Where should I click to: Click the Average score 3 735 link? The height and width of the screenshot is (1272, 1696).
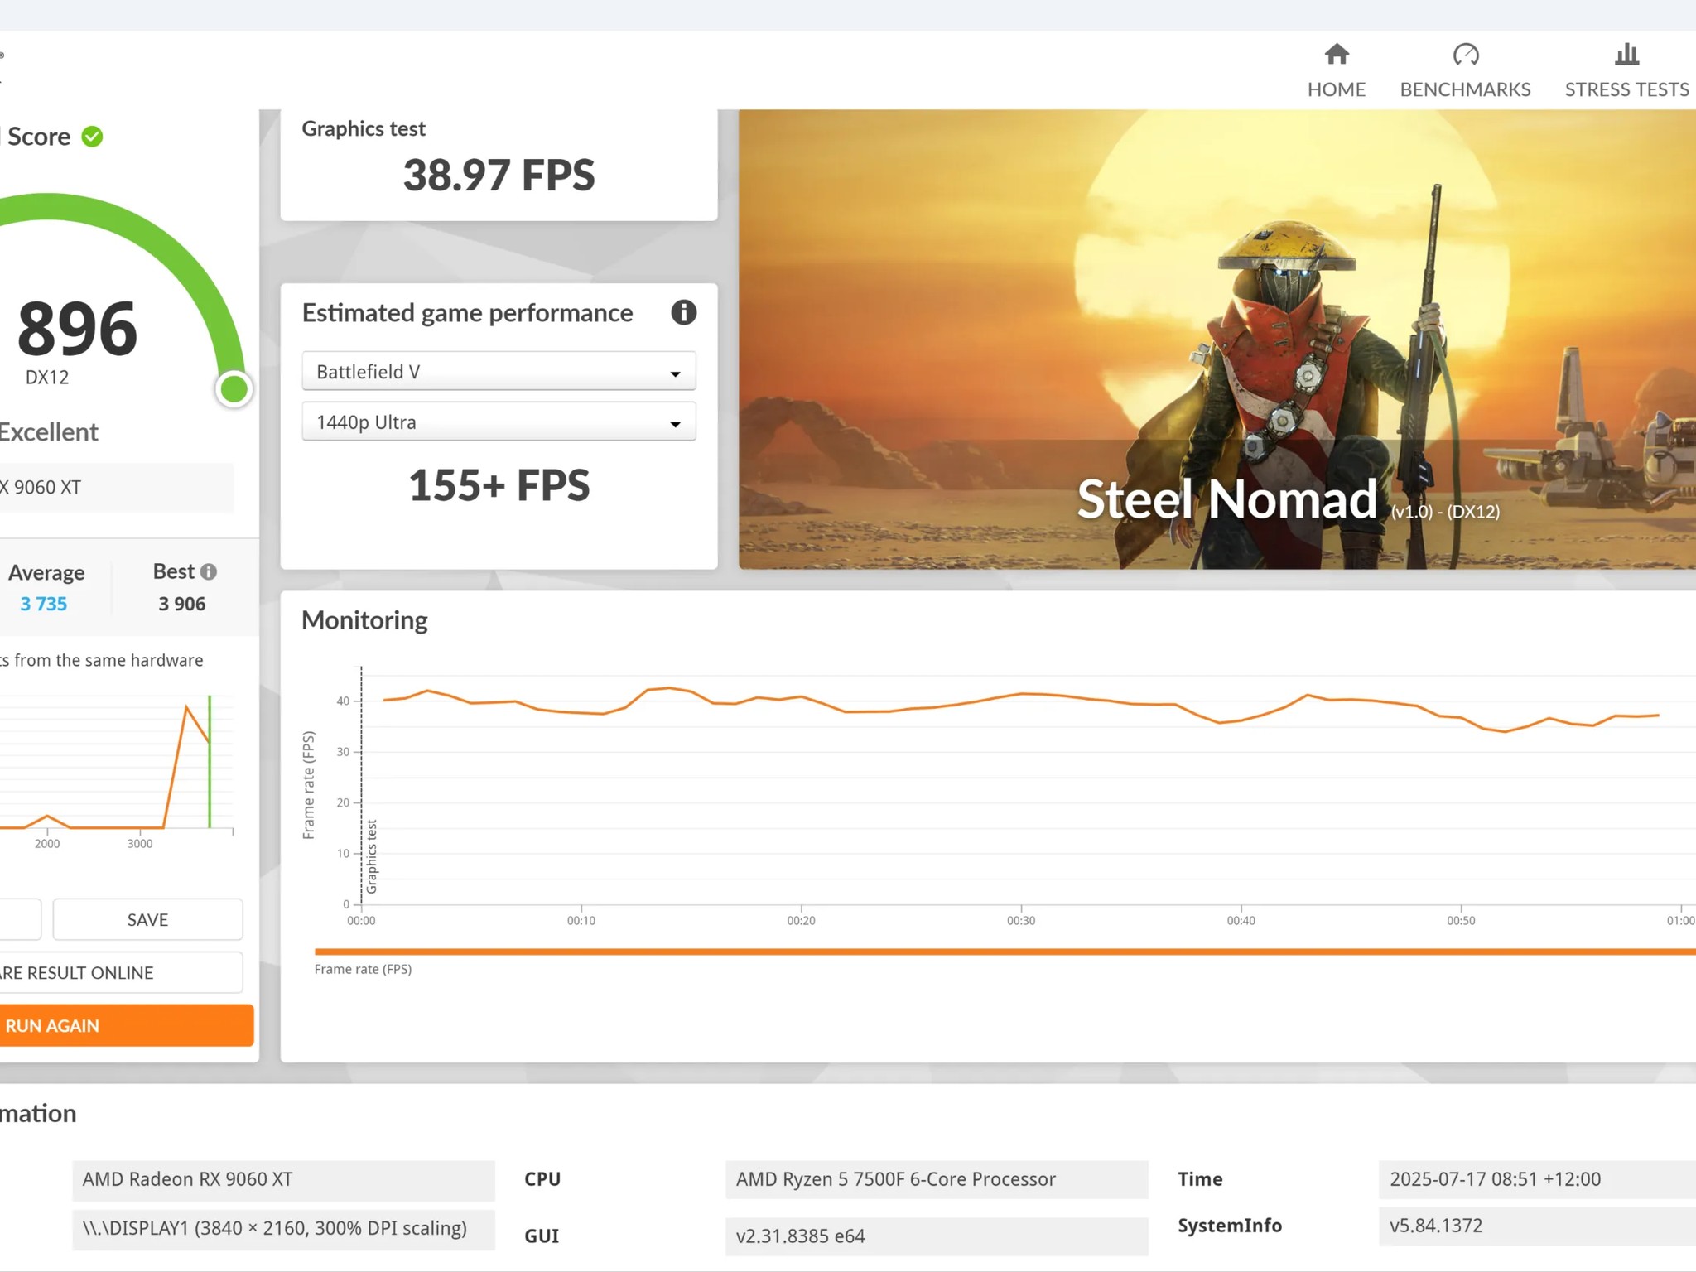[44, 604]
